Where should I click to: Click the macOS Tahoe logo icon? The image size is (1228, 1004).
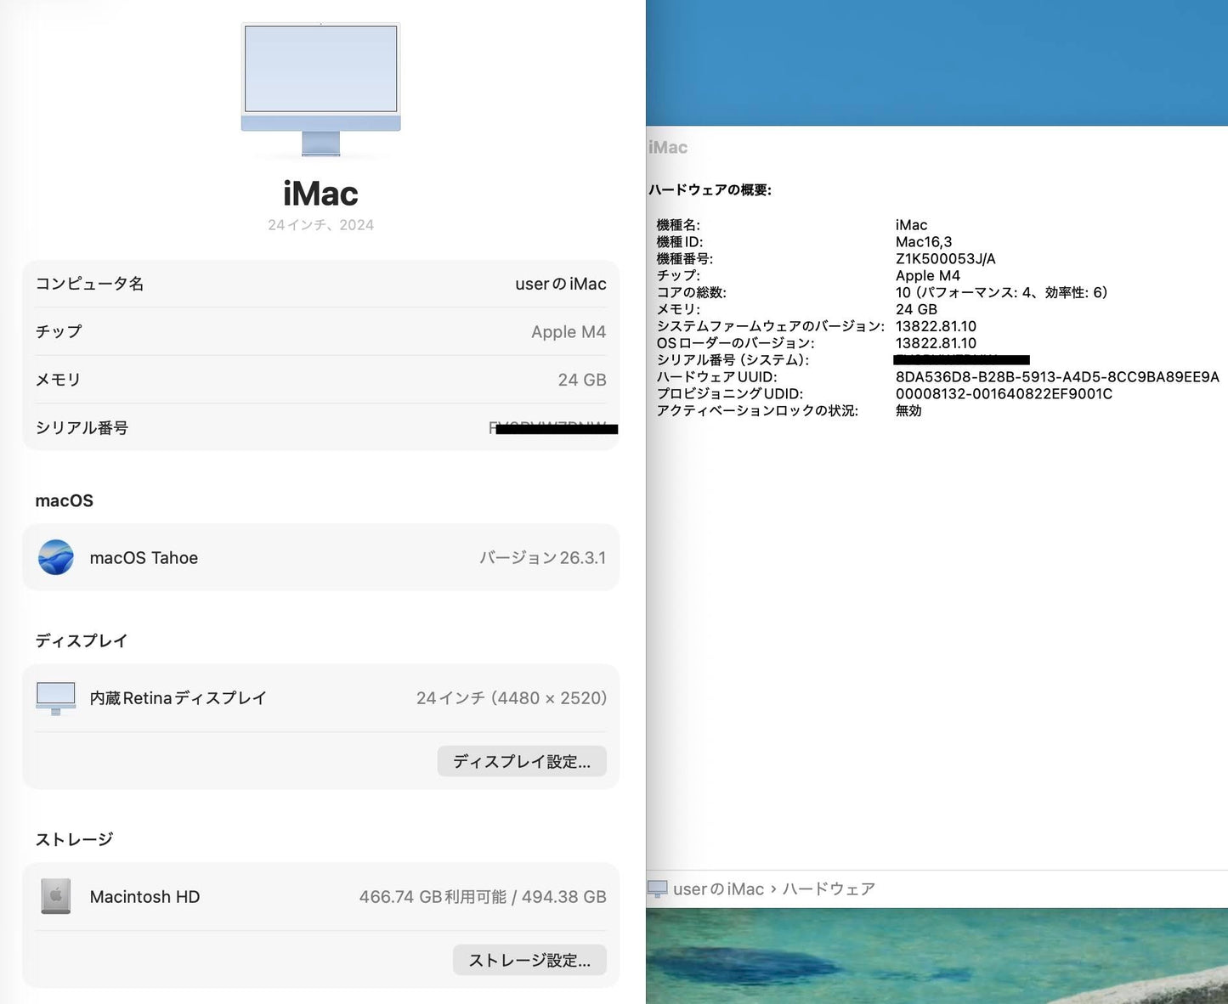[x=56, y=557]
